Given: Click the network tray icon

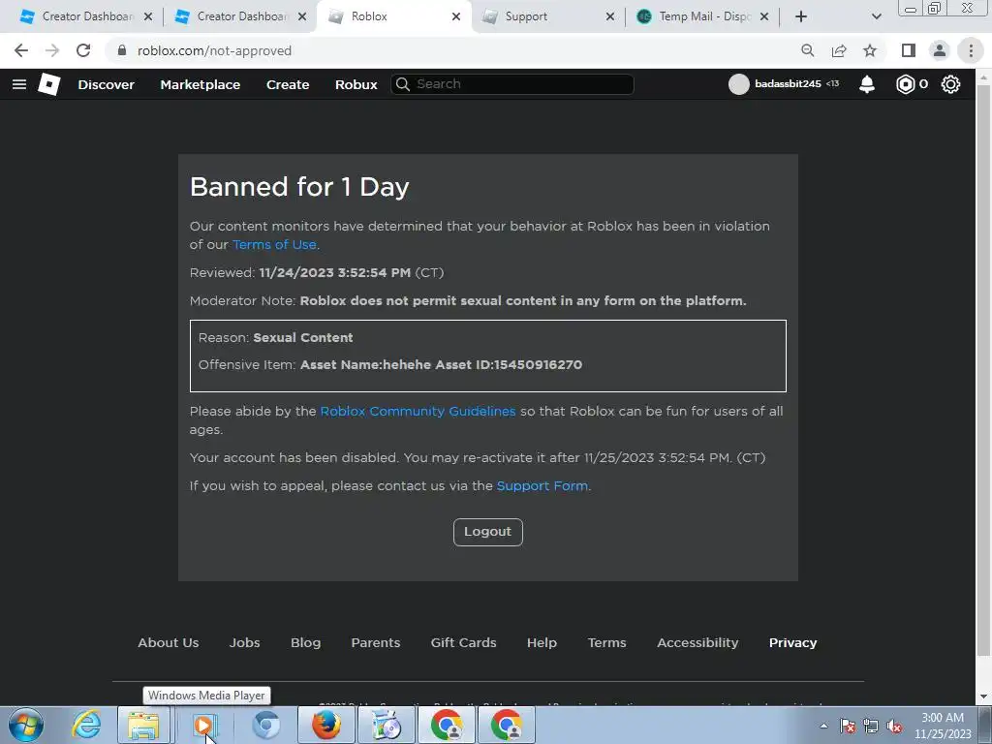Looking at the screenshot, I should click(871, 727).
